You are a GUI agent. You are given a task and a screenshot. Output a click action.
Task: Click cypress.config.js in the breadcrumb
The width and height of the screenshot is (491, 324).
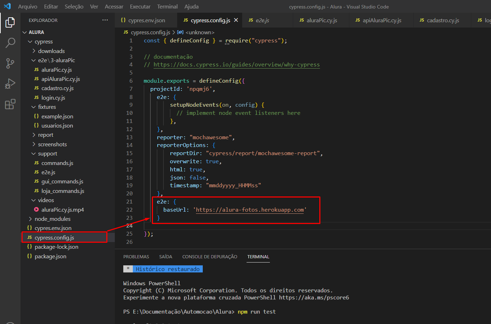click(x=150, y=32)
